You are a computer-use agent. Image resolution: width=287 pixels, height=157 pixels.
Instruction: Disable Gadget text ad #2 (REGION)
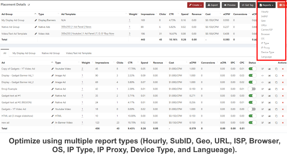pyautogui.click(x=252, y=103)
